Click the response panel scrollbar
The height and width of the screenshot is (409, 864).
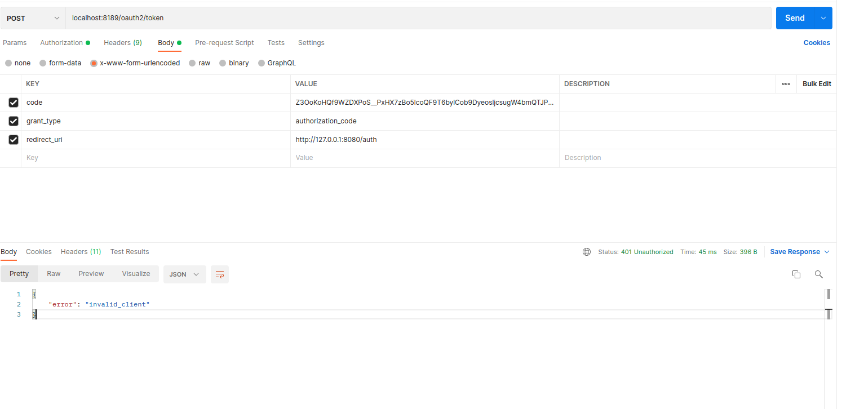[828, 294]
